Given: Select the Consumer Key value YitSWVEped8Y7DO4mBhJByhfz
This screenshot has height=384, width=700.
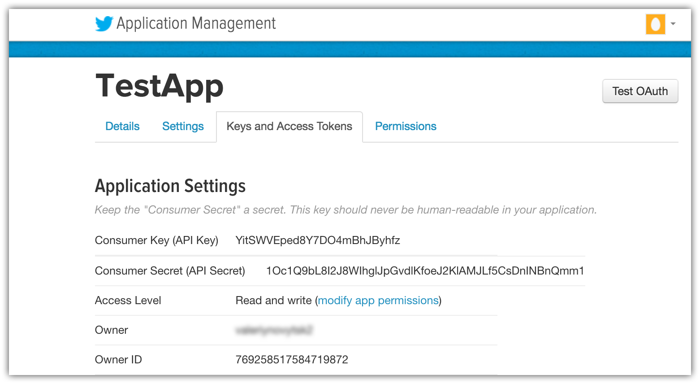Looking at the screenshot, I should (x=318, y=240).
